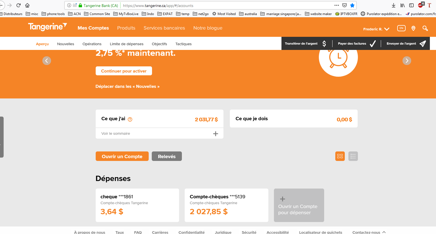
Task: Click the dollar sign transfer icon
Action: (x=324, y=44)
